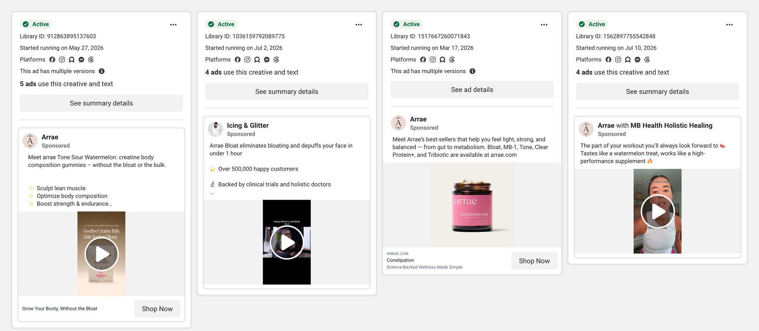759x331 pixels.
Task: Click Arrae avatar in Sour Watermelon ad
Action: pos(30,141)
